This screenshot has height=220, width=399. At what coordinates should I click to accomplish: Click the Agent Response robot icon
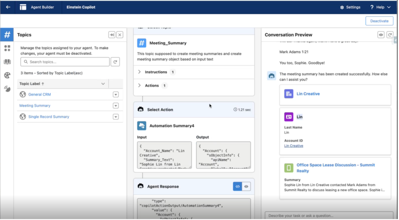[141, 187]
